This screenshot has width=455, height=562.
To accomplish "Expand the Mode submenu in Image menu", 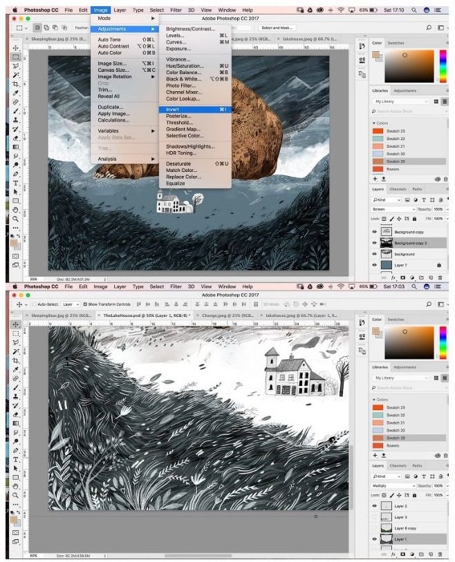I will click(x=125, y=18).
